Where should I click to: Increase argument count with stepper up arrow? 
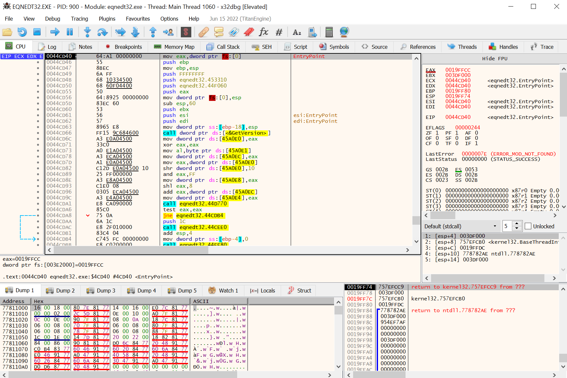[x=517, y=224]
